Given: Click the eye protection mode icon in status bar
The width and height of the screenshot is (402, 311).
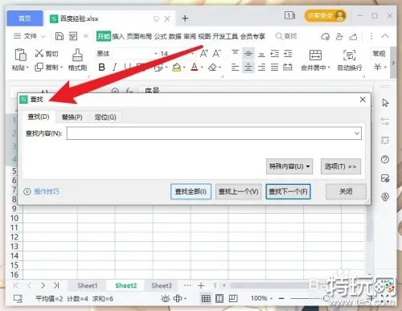Looking at the screenshot, I should [166, 298].
